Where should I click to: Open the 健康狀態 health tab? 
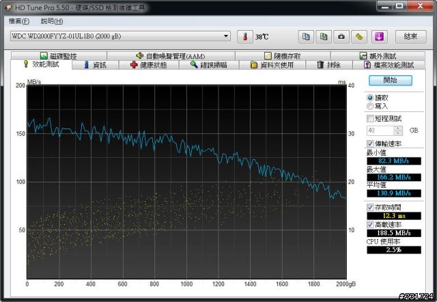149,65
